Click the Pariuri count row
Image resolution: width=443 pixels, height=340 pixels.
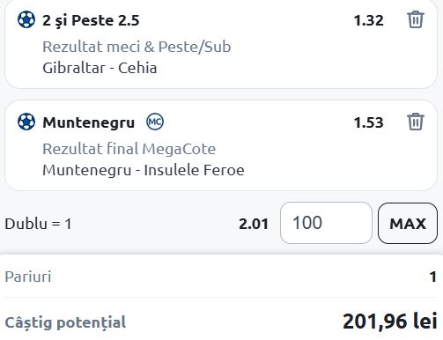pos(220,277)
